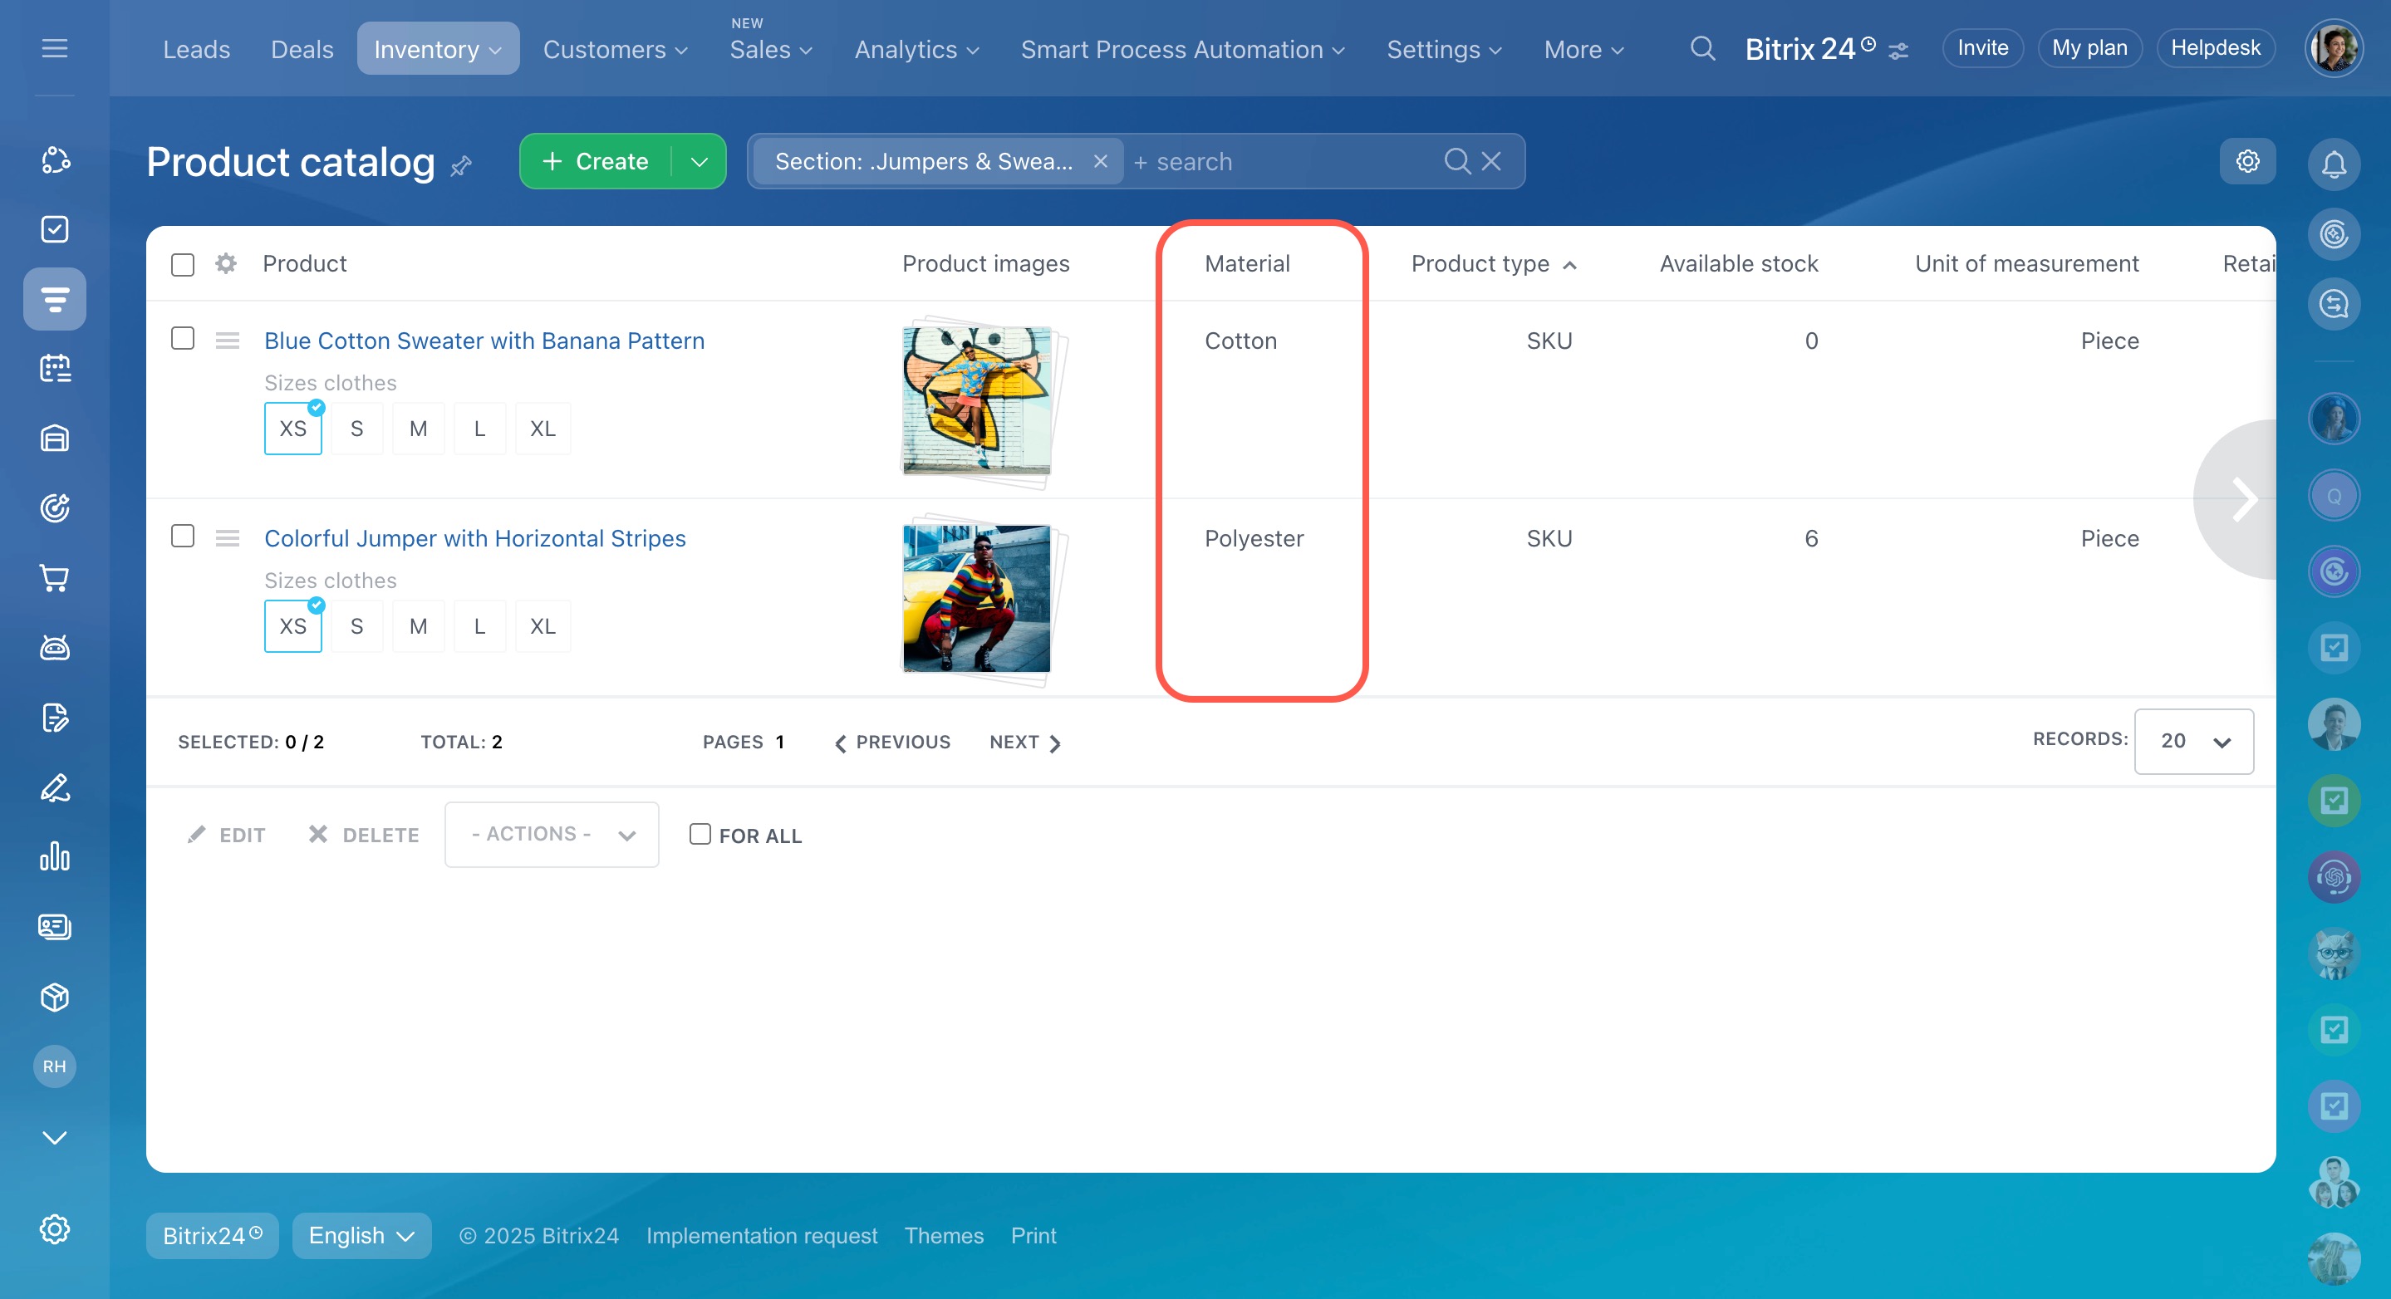Enable the FOR ALL checkbox
2391x1299 pixels.
tap(700, 834)
